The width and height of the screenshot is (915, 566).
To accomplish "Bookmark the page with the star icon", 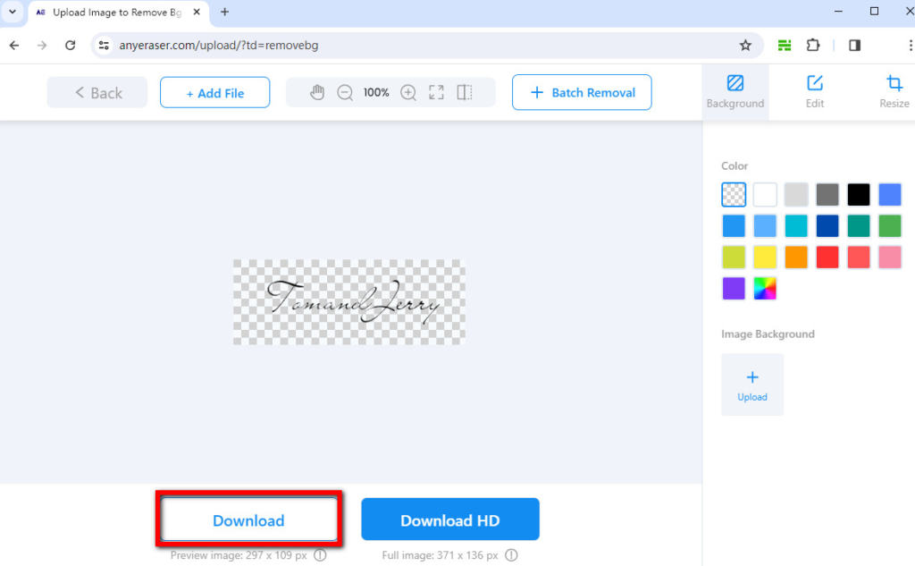I will pos(746,45).
